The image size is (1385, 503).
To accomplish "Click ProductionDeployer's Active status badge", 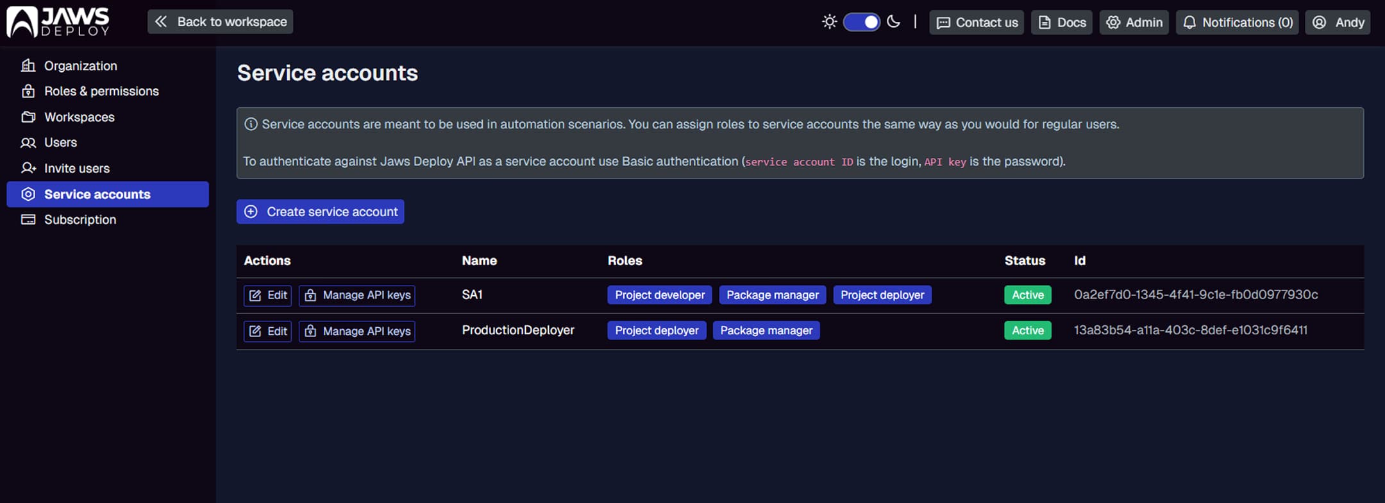I will (x=1028, y=330).
